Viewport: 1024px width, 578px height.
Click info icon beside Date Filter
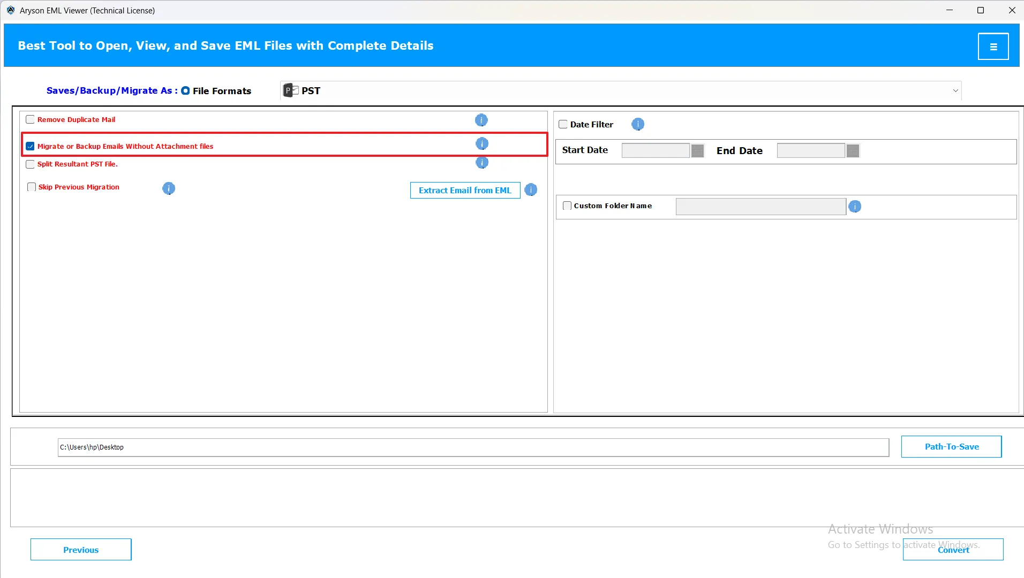coord(637,124)
